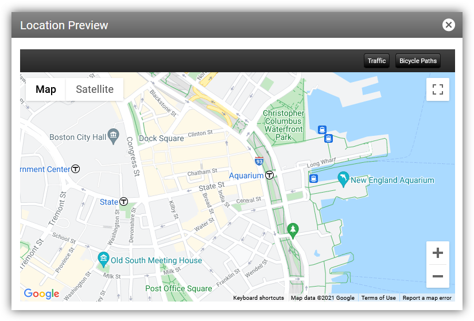The height and width of the screenshot is (321, 474).
Task: Click the Long Wharf label
Action: click(321, 162)
